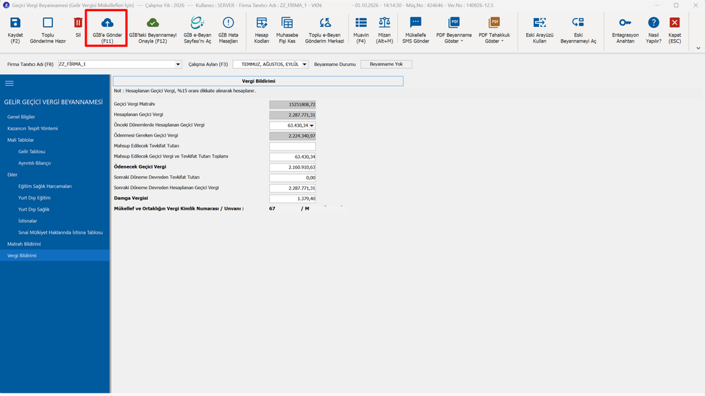Select Vergi Bildirimi in sidebar
This screenshot has width=705, height=396.
coord(55,256)
